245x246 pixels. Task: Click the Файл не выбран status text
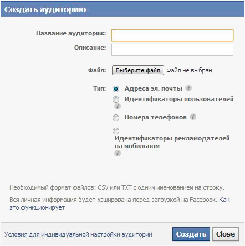coord(189,70)
